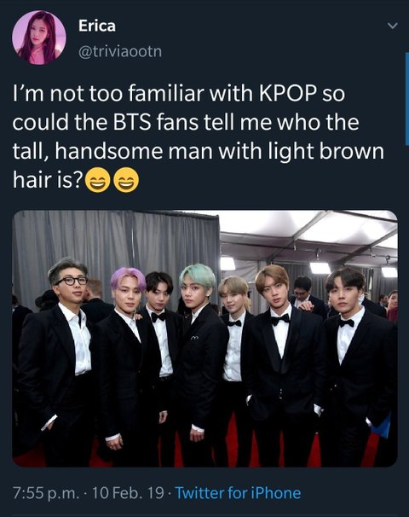Click the blue scrollbar indicator
This screenshot has width=409, height=517.
406,98
